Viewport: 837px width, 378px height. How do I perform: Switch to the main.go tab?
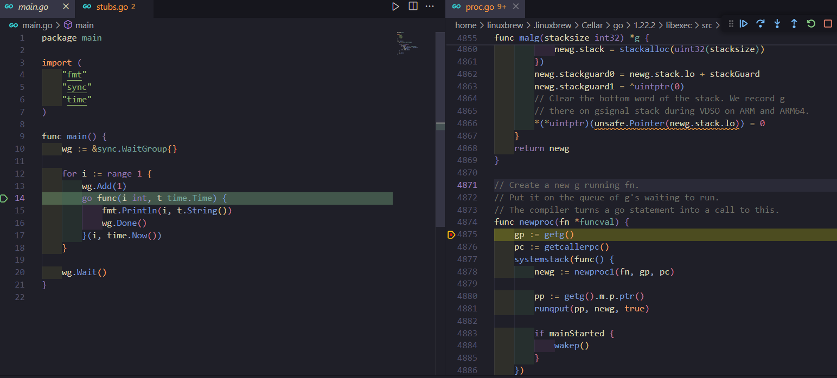[x=33, y=7]
